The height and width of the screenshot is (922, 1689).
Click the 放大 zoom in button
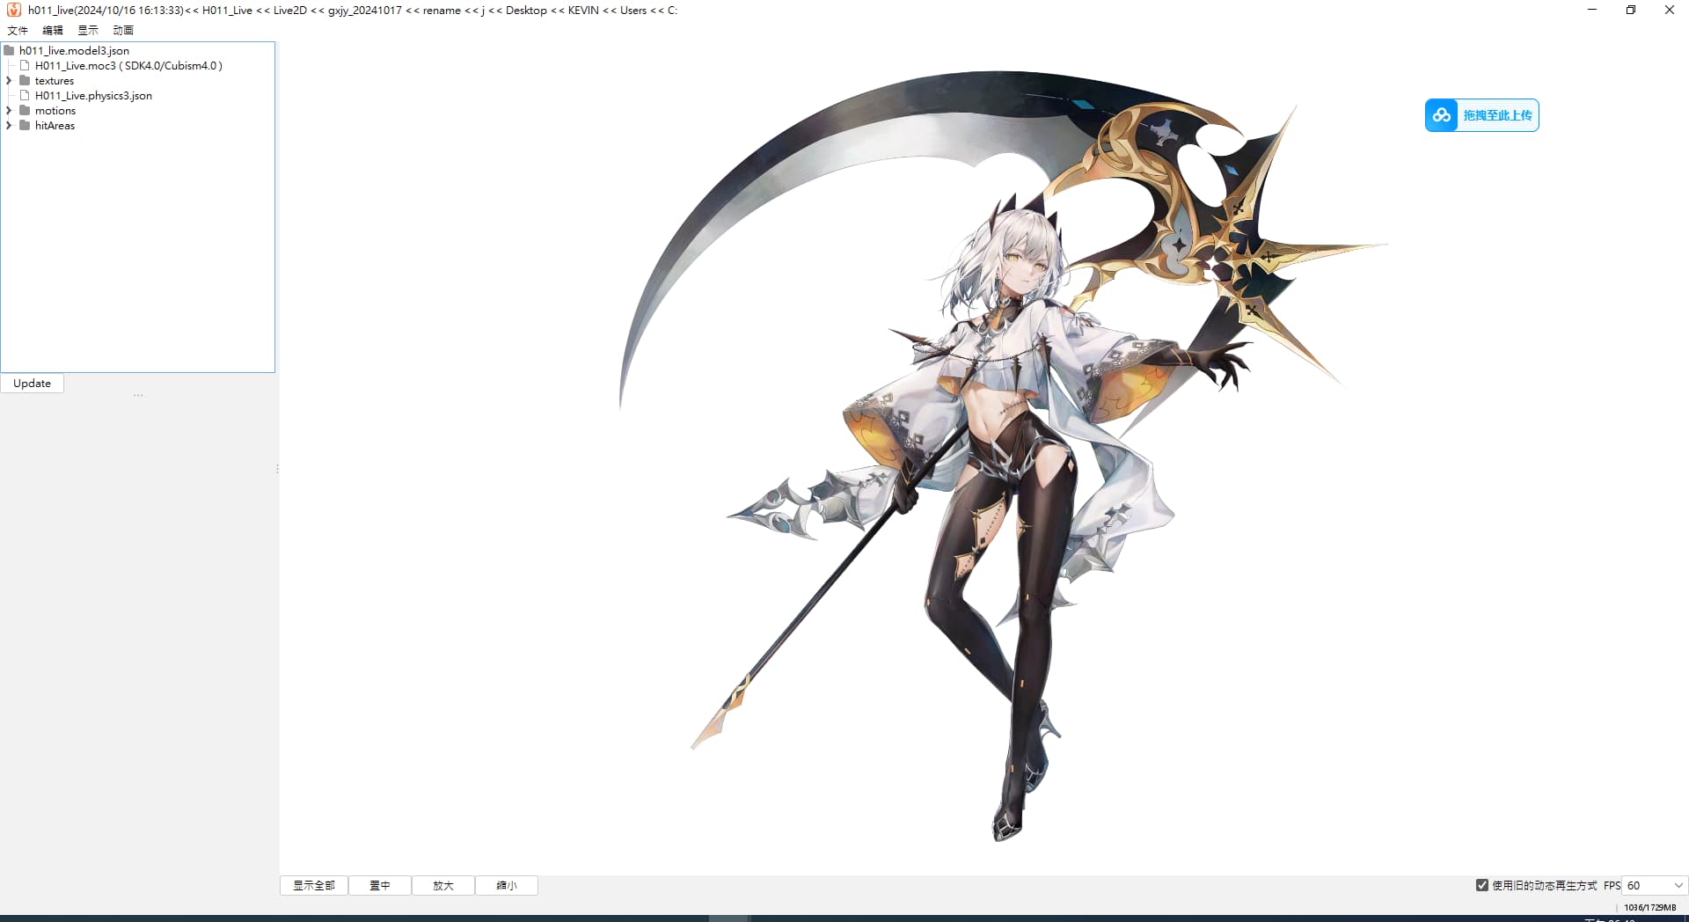point(443,885)
